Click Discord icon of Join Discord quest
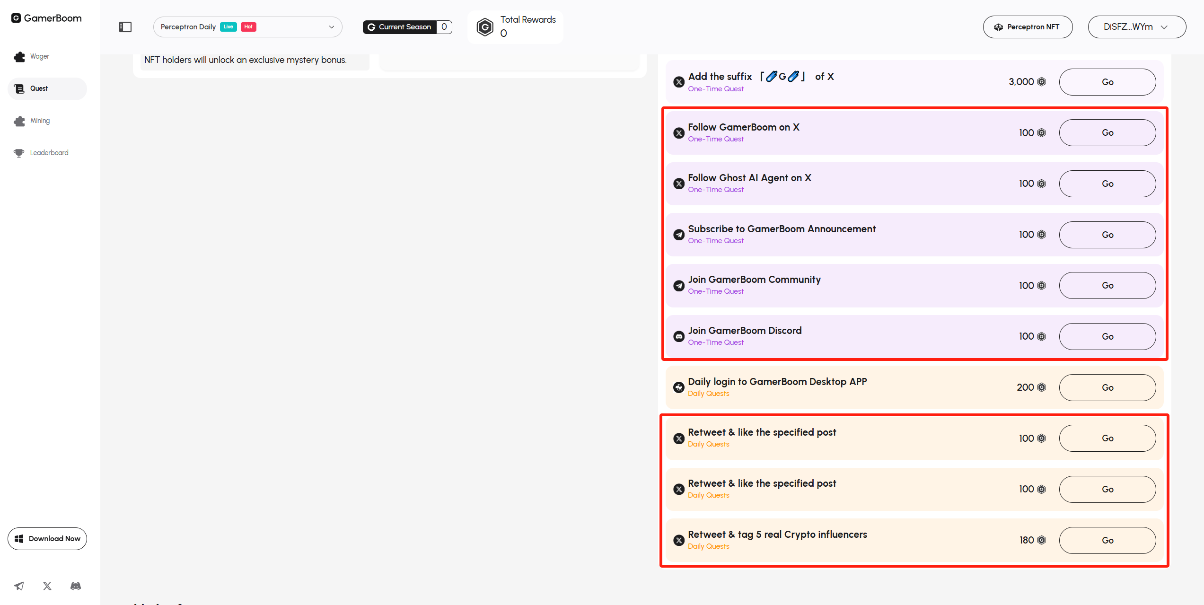 pos(679,337)
